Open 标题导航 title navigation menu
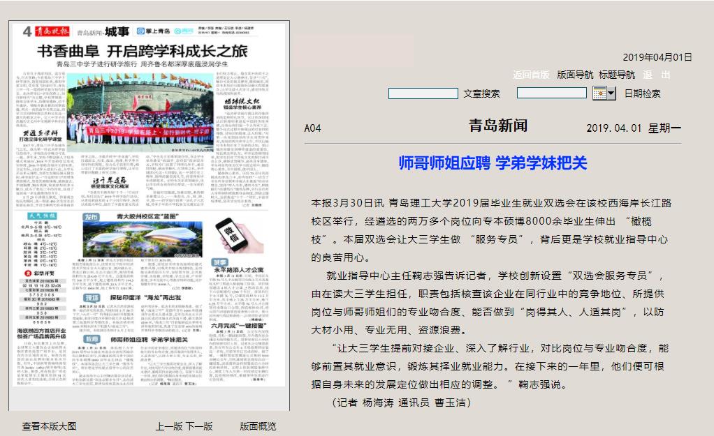714x436 pixels. (x=617, y=75)
